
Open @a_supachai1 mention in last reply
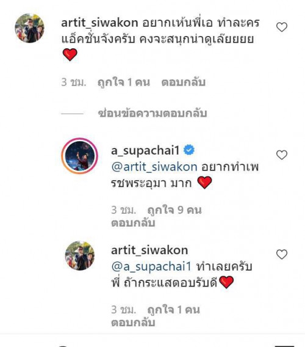click(x=151, y=267)
